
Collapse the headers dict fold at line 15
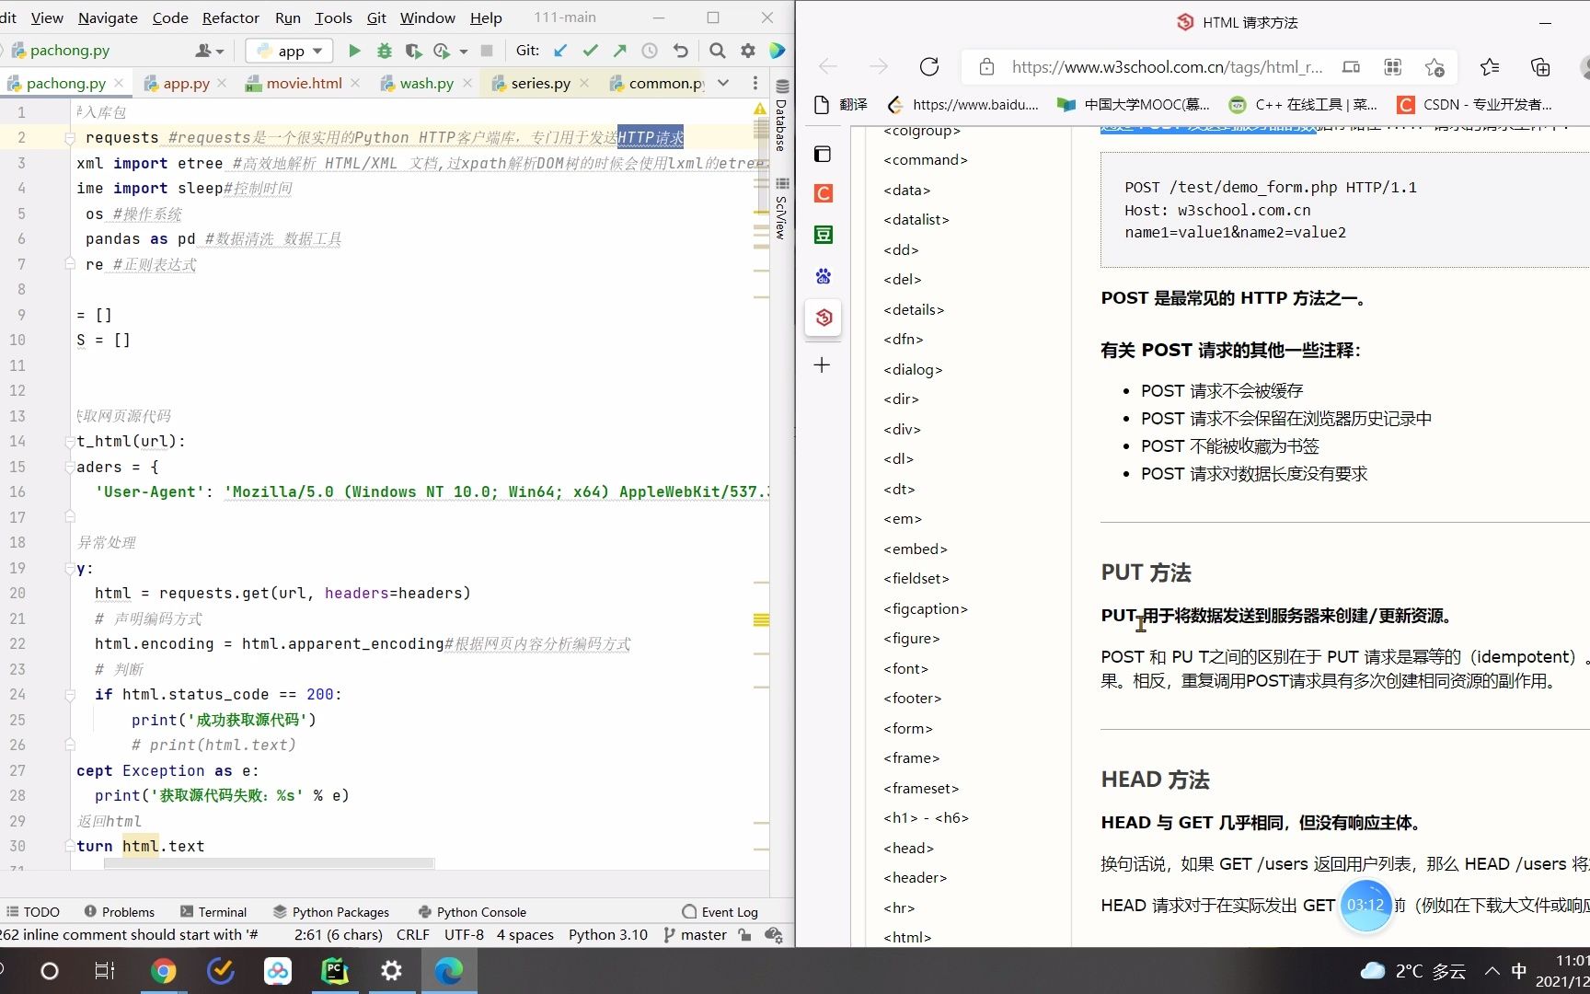pyautogui.click(x=70, y=468)
